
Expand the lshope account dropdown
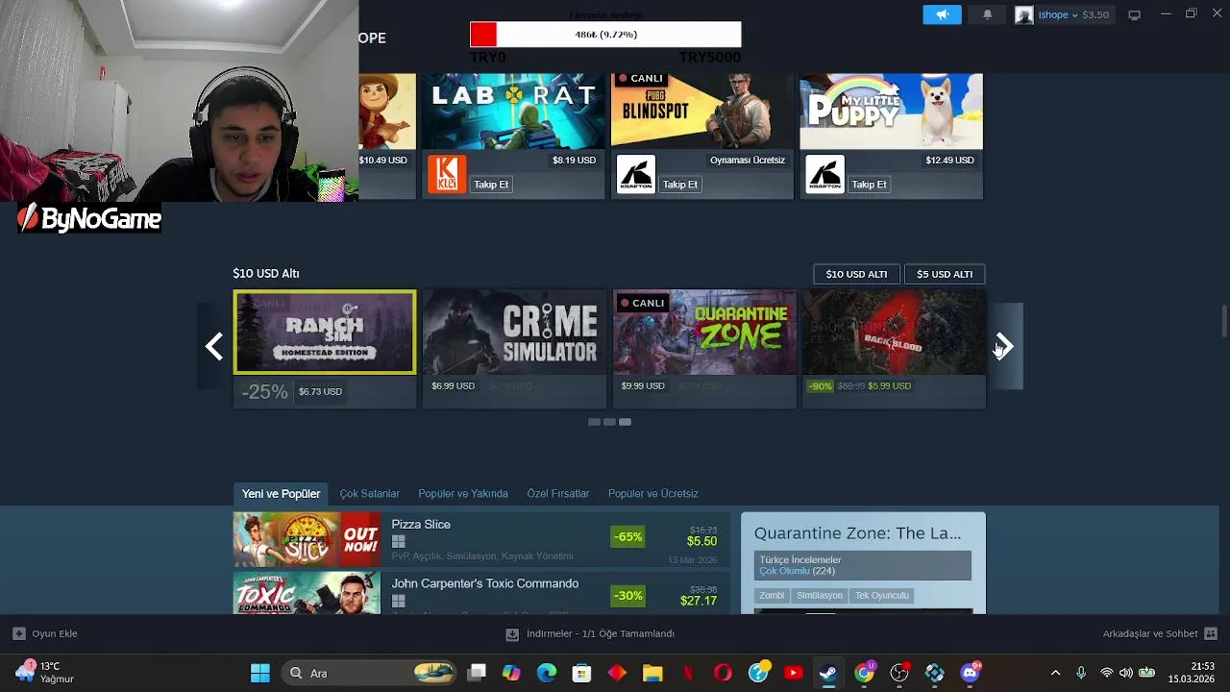1072,14
